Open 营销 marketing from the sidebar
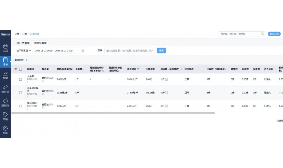This screenshot has height=168, width=283. [5, 116]
